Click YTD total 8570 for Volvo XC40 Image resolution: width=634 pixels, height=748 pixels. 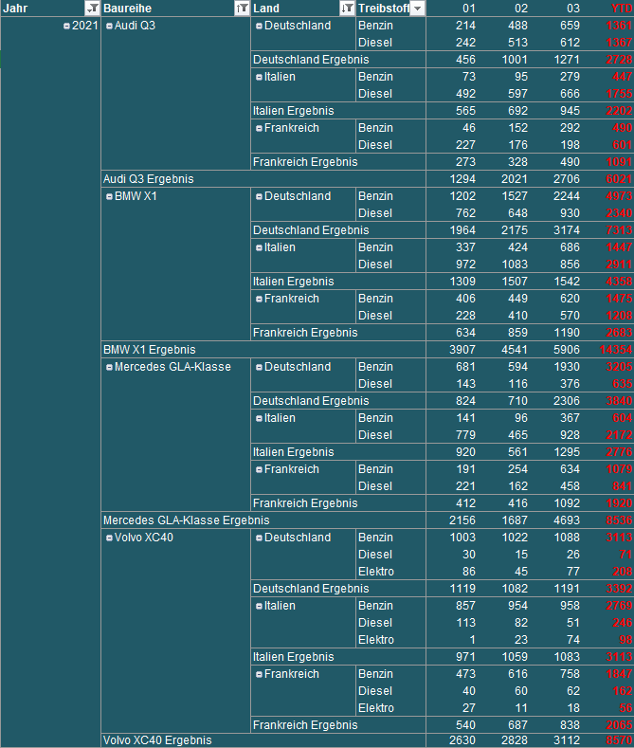click(x=619, y=739)
